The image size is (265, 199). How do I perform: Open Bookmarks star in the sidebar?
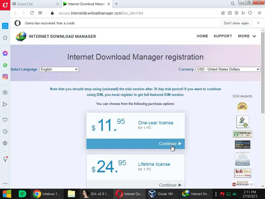5,38
